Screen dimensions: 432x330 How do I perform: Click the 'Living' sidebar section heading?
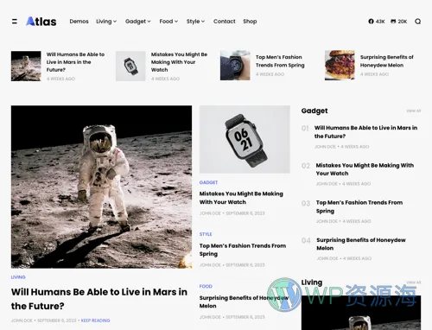[312, 282]
